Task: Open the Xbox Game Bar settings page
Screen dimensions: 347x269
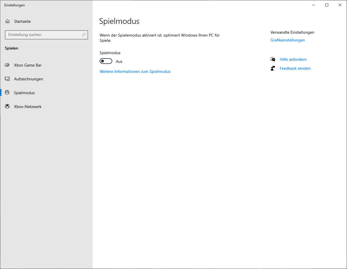Action: (x=46, y=65)
